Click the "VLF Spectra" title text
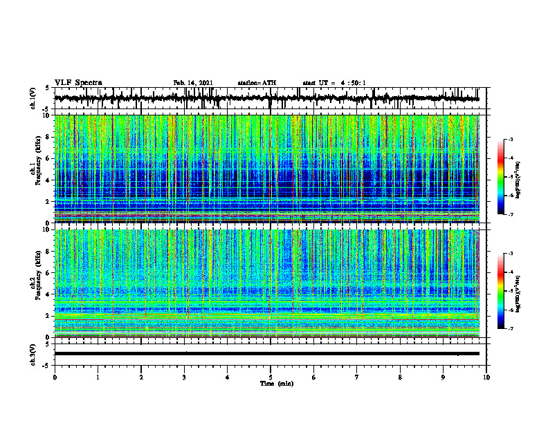Viewport: 548px width, 423px height. pos(78,83)
